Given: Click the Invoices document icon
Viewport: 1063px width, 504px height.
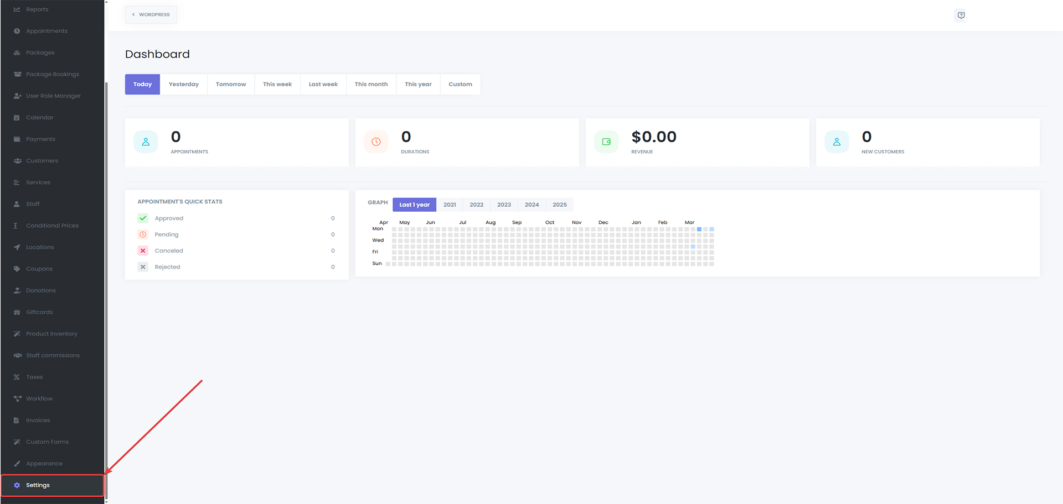Looking at the screenshot, I should [17, 421].
